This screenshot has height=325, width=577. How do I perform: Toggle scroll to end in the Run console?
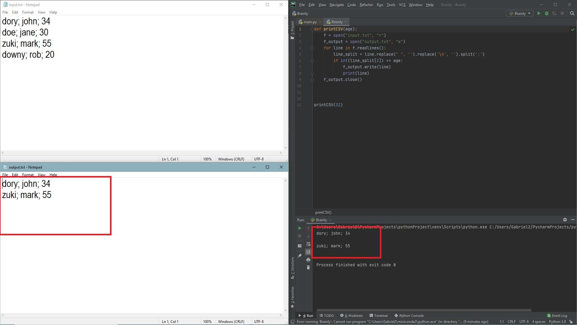coord(308,252)
